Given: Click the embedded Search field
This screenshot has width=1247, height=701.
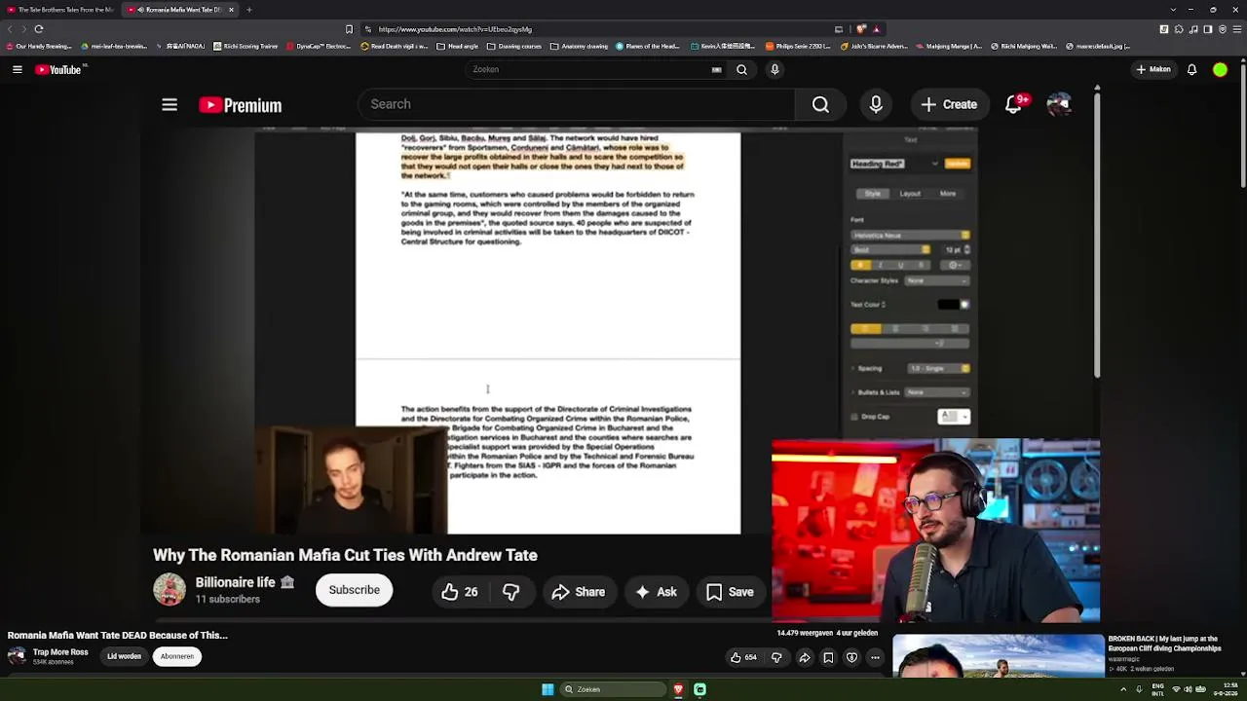Looking at the screenshot, I should click(577, 104).
